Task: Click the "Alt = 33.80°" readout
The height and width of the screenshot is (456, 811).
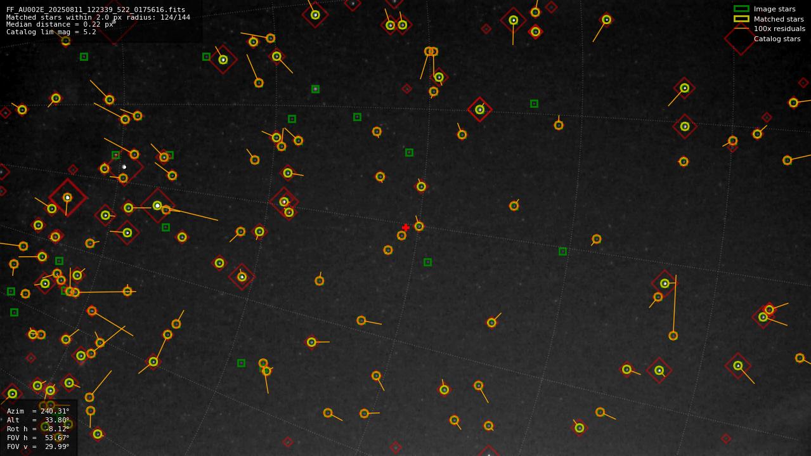Action: coord(38,420)
